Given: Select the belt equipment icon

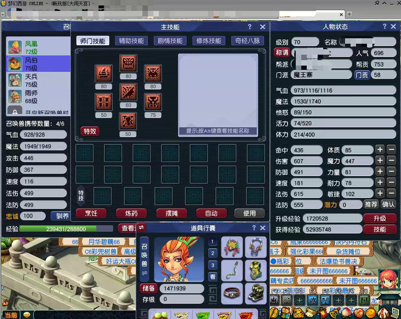Looking at the screenshot, I should [x=232, y=293].
